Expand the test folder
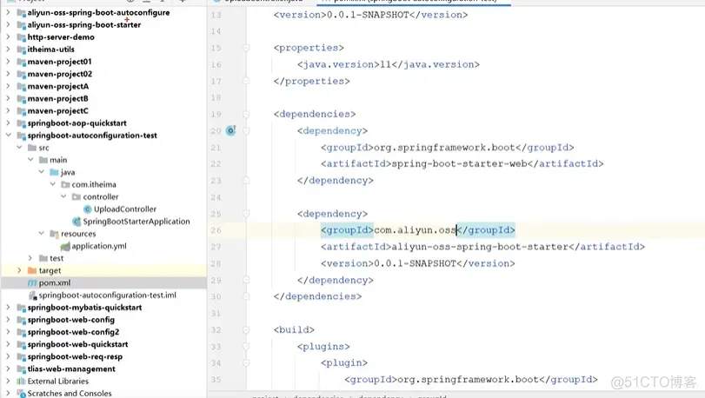Screen dimensions: 705x398 pos(30,258)
